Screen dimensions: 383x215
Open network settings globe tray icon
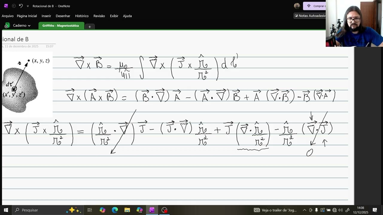[x=335, y=210]
